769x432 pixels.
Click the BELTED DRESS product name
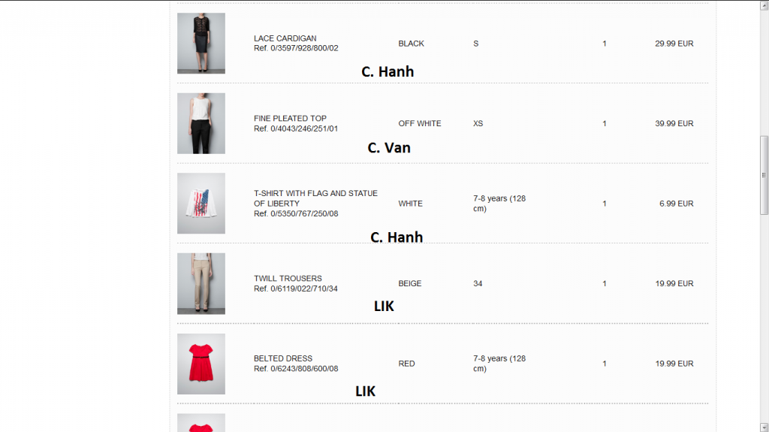[x=283, y=358]
